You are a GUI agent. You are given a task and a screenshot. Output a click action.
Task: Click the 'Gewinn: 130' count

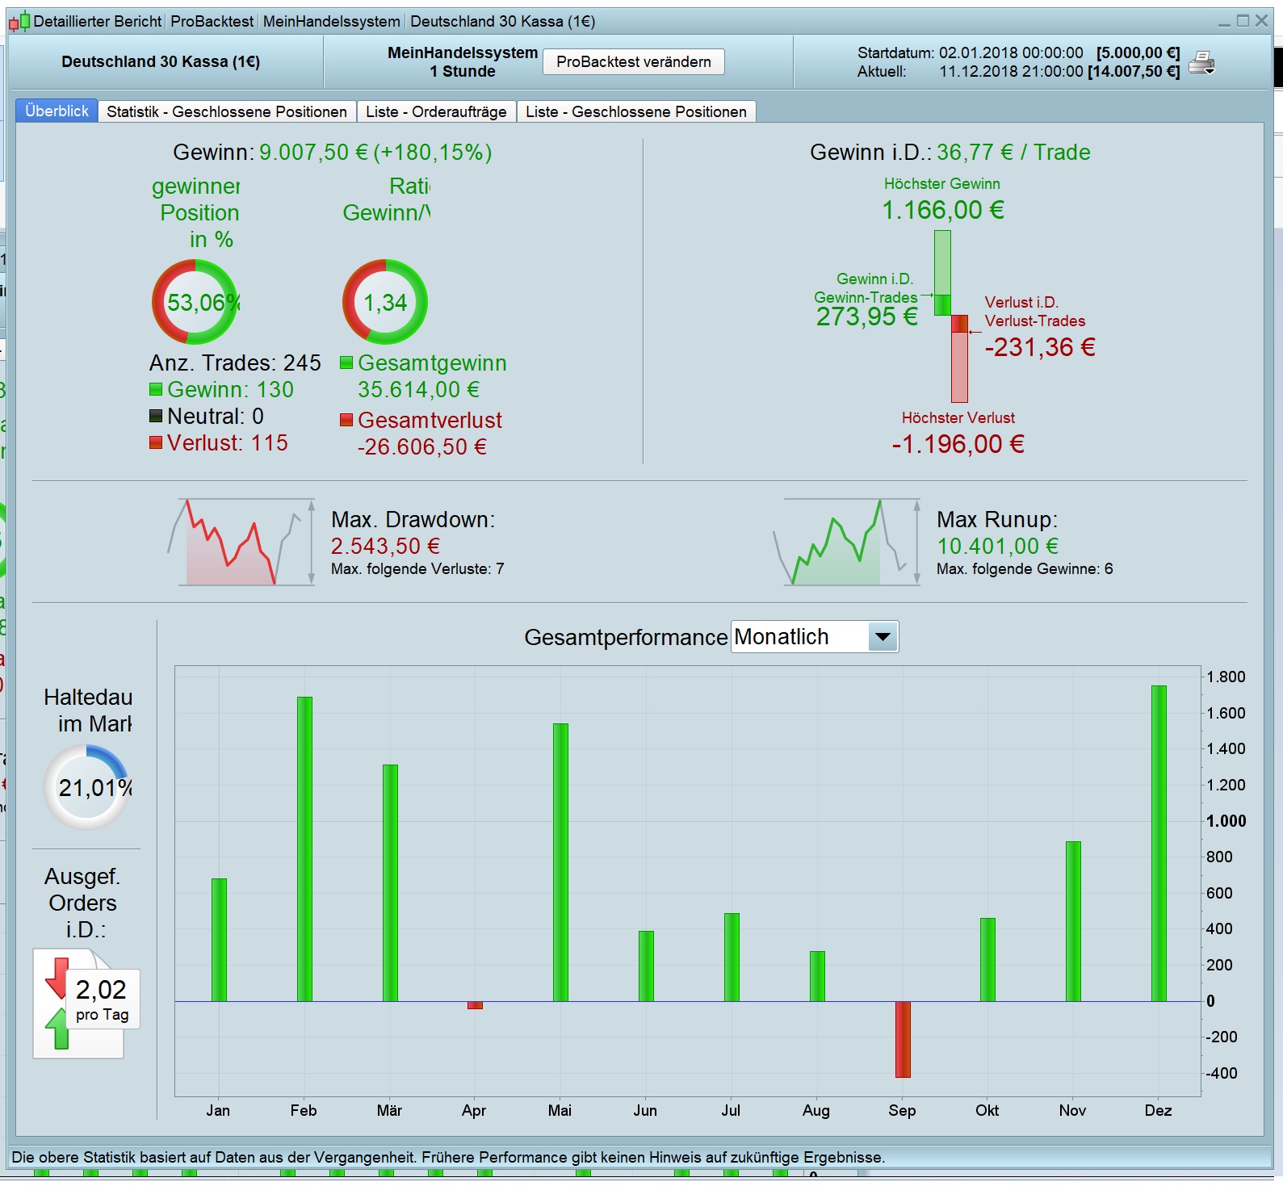click(230, 389)
